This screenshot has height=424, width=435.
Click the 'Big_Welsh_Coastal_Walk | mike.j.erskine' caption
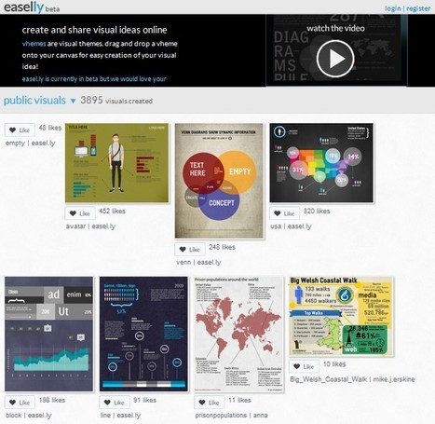[x=352, y=379]
